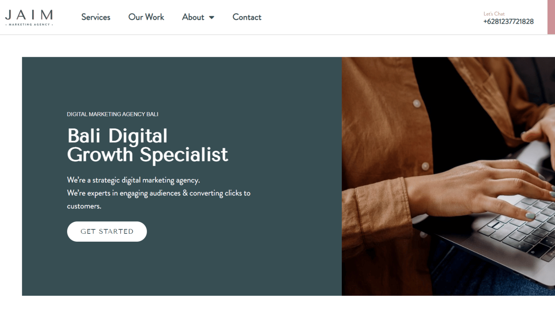555x312 pixels.
Task: Open the About navigation link
Action: coord(193,17)
